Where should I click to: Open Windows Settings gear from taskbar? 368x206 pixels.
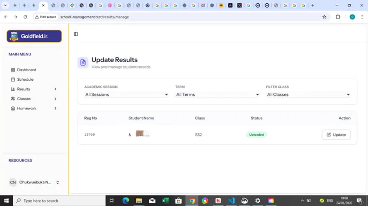coord(258,201)
